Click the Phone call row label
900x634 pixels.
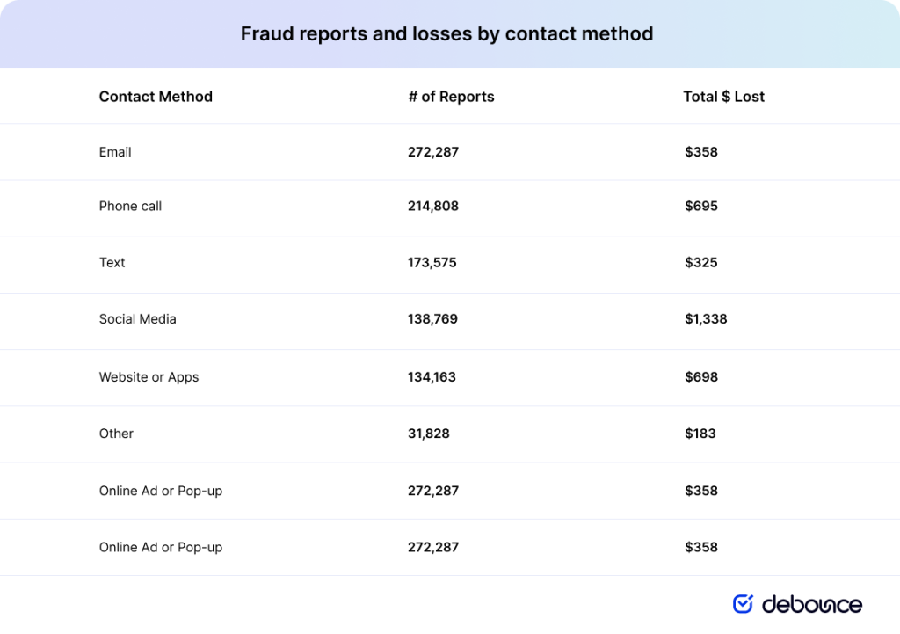[x=130, y=207]
